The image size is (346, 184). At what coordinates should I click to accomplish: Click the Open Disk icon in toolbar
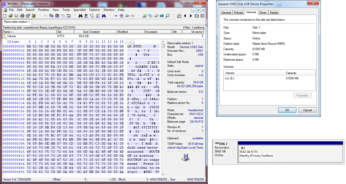(x=144, y=16)
